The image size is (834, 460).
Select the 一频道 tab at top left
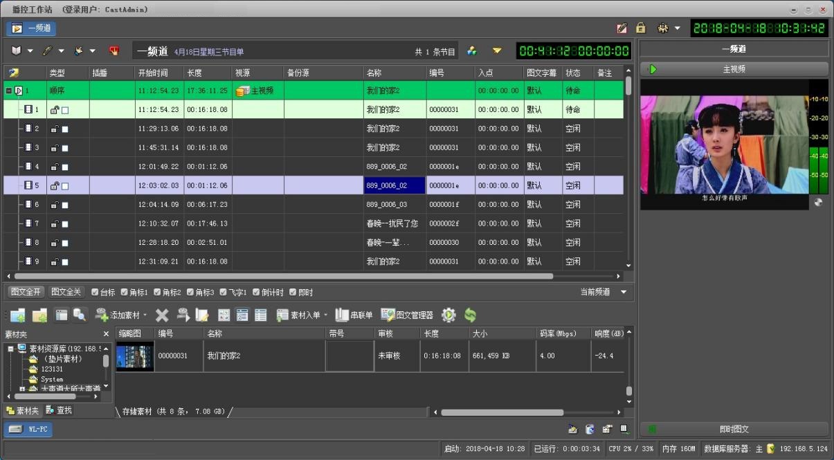click(32, 28)
